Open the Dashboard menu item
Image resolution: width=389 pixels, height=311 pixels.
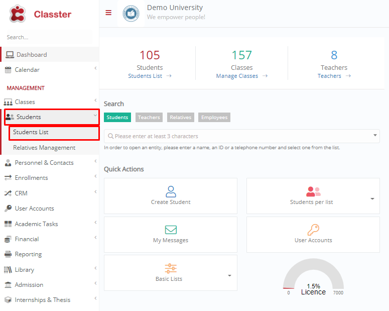[50, 54]
